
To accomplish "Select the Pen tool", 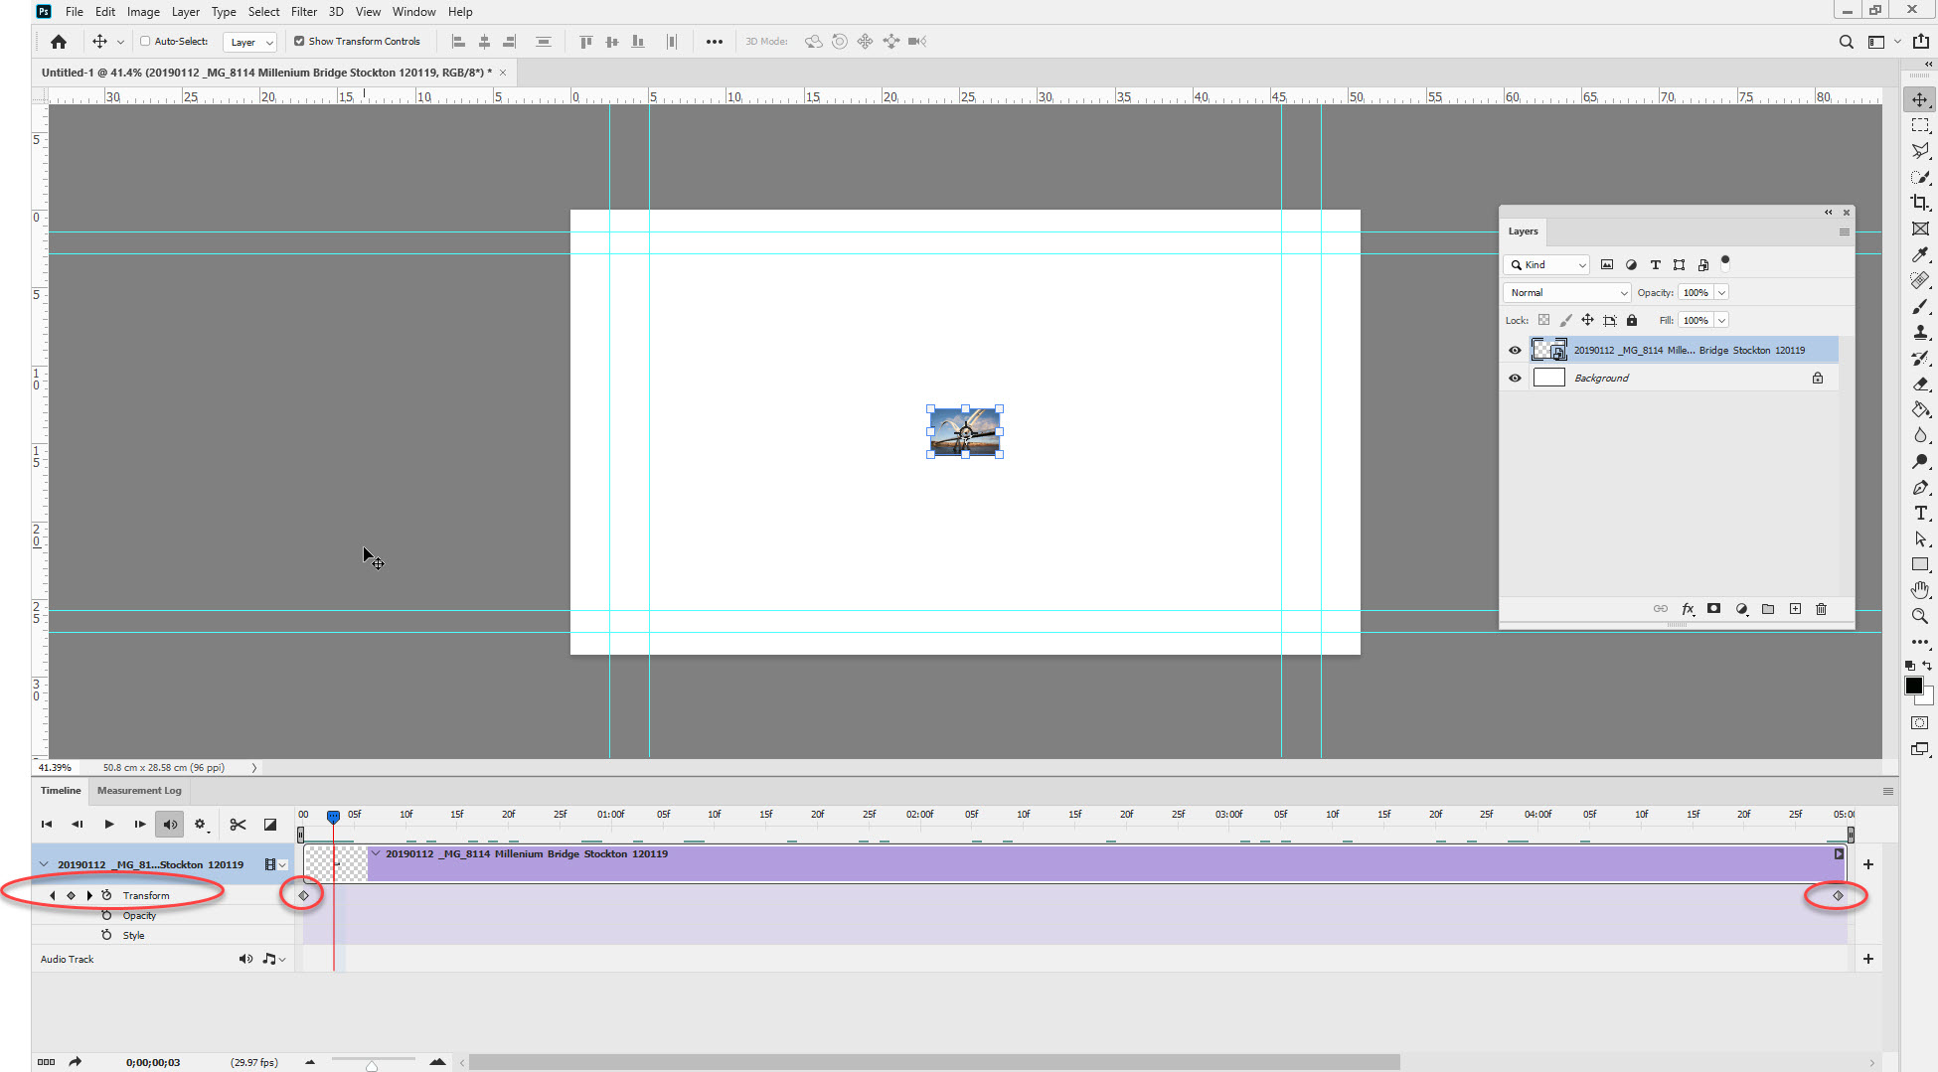I will point(1920,487).
